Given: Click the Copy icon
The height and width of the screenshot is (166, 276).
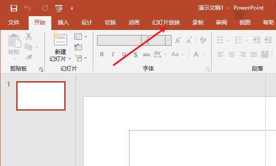Looking at the screenshot, I should [28, 47].
